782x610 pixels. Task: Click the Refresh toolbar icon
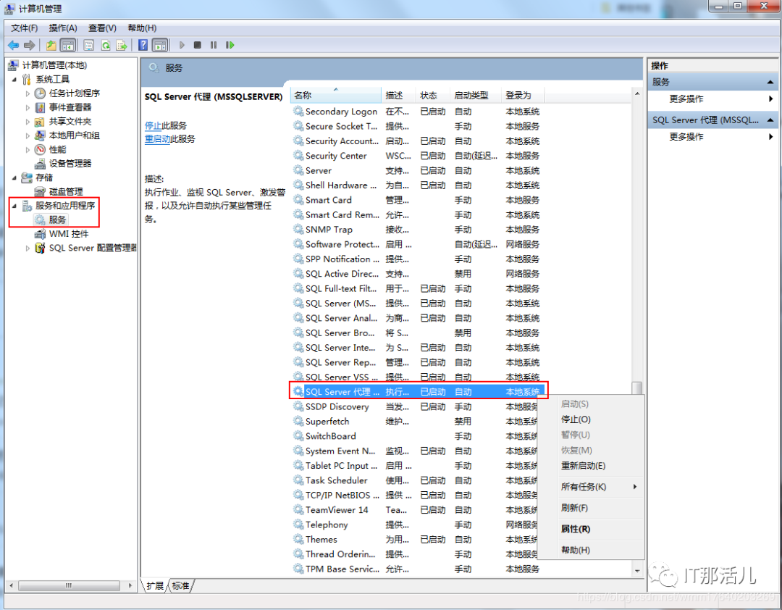point(106,46)
